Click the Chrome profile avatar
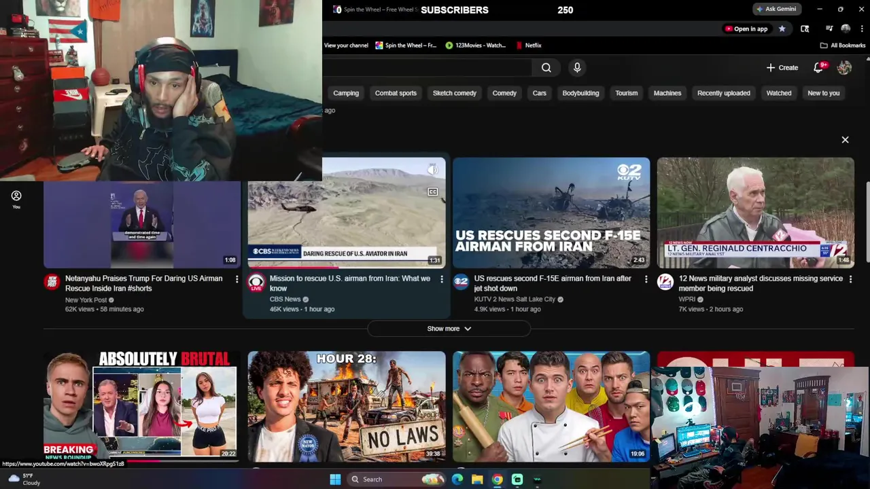Viewport: 870px width, 489px height. point(846,29)
